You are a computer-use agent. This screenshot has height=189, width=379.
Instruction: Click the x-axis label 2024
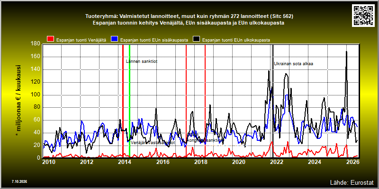pos(314,162)
